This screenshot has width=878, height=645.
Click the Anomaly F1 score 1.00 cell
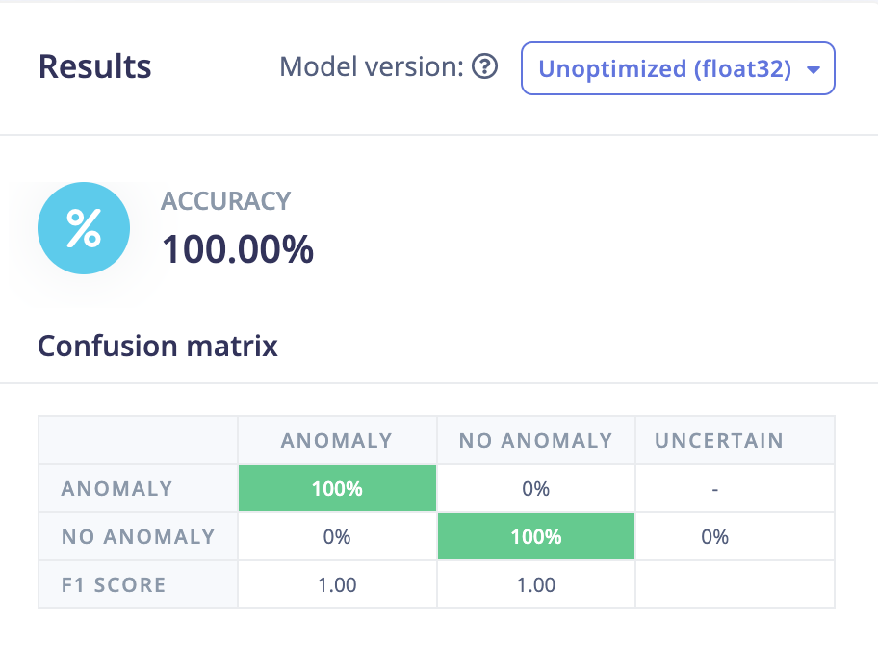click(x=337, y=585)
